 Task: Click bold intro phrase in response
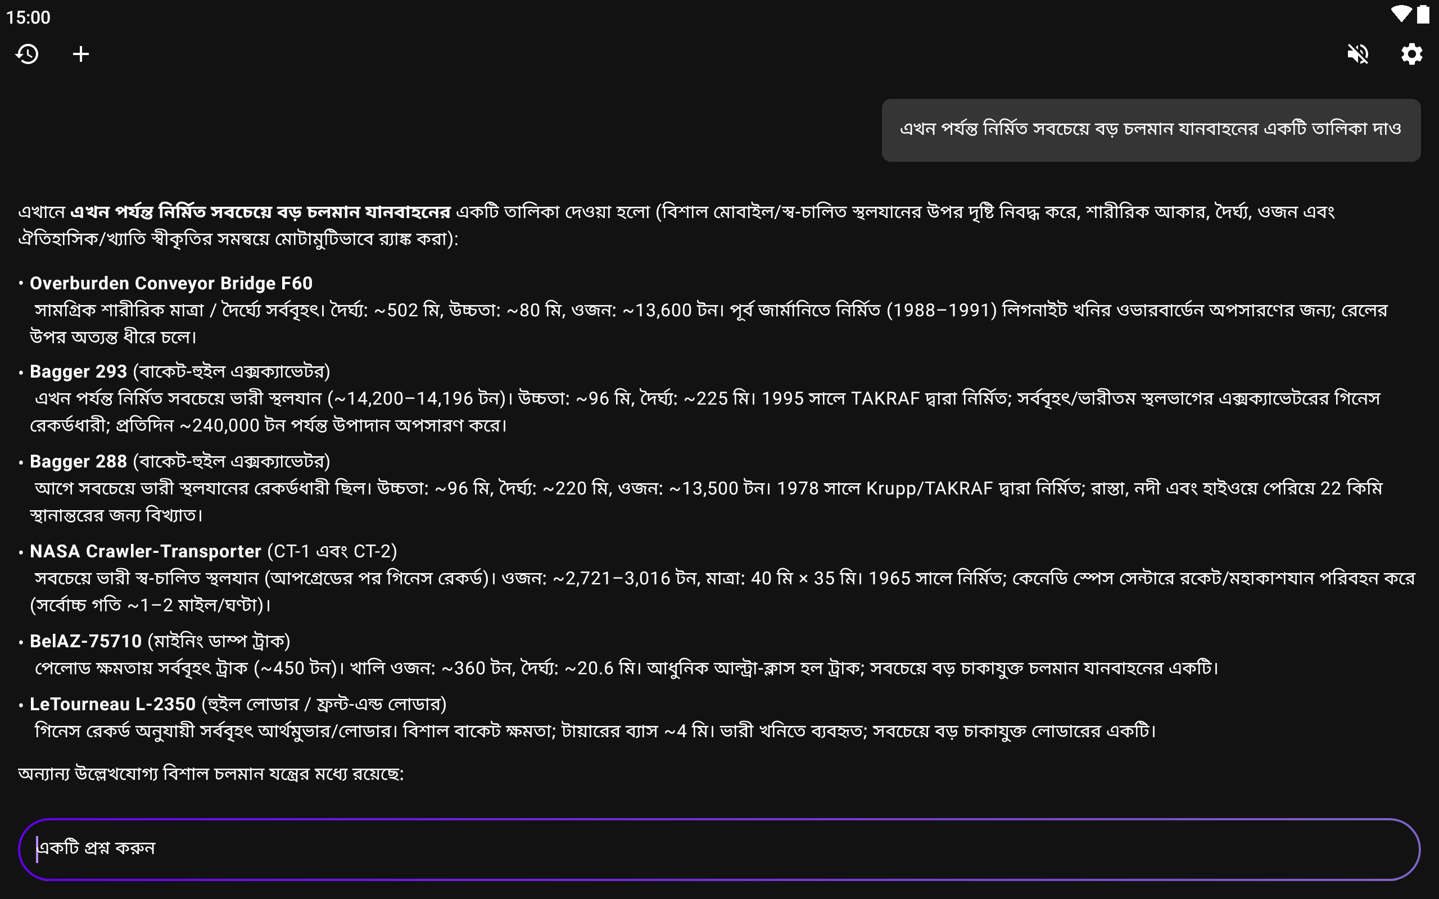[x=260, y=212]
